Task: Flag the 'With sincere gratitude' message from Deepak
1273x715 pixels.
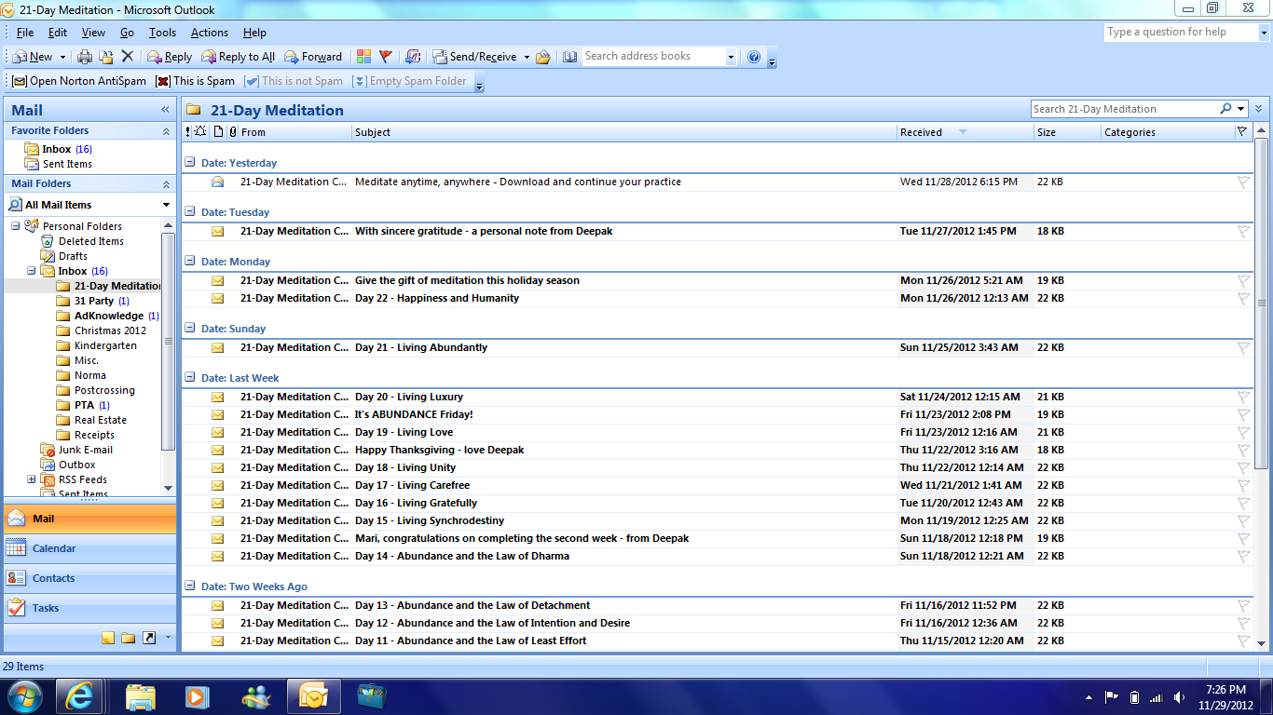Action: 1243,232
